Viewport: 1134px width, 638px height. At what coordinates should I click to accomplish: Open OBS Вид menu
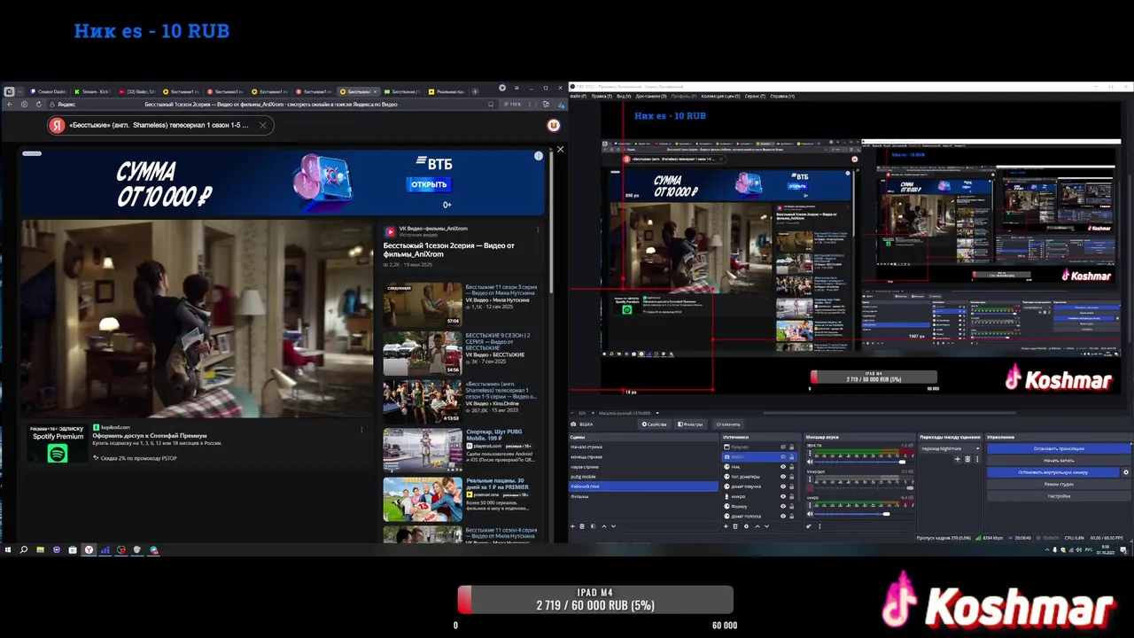pyautogui.click(x=624, y=96)
